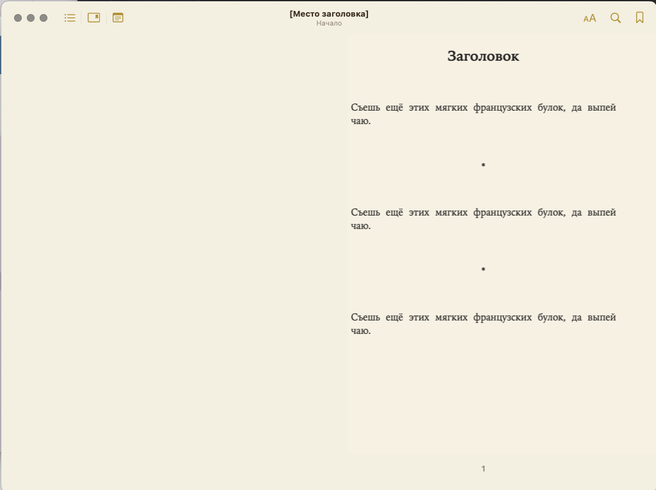Viewport: 656px width, 490px height.
Task: Click the chapter name Начало
Action: [x=329, y=24]
